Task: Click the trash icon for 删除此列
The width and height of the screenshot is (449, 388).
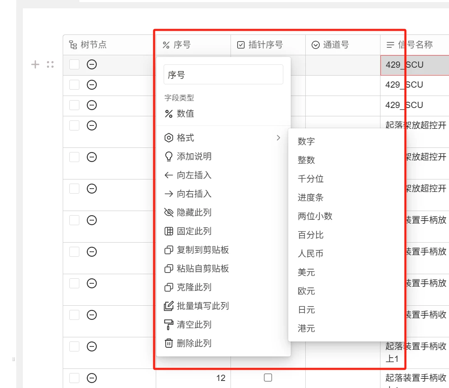Action: (169, 343)
